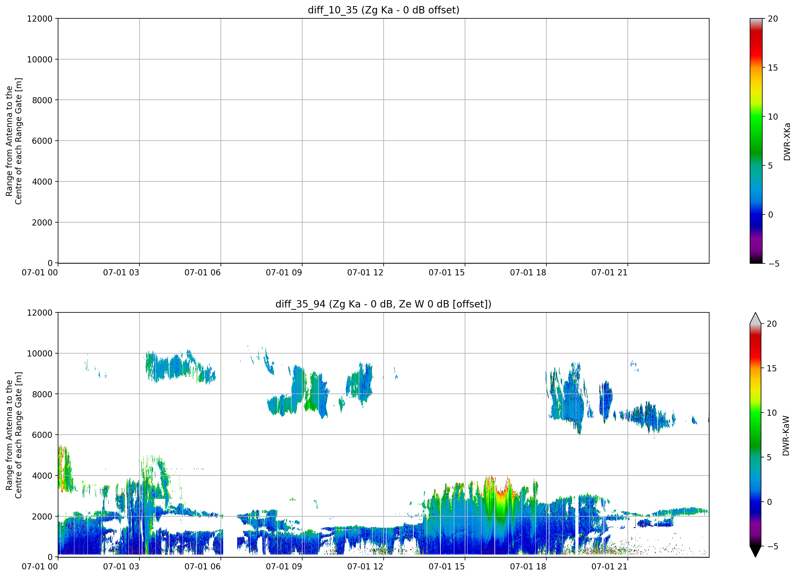Click the DWR-KaW colorbar
Viewport: 797px width, 577px height.
(x=755, y=435)
